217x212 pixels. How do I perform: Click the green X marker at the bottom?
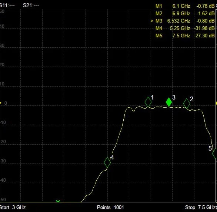point(58,201)
